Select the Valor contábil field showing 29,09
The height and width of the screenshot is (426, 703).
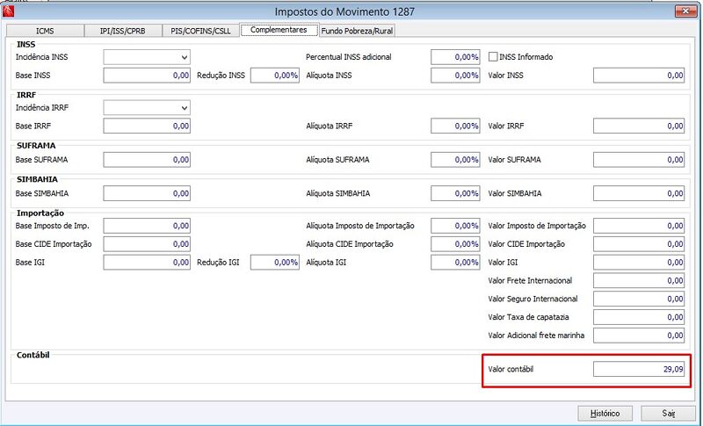[639, 369]
